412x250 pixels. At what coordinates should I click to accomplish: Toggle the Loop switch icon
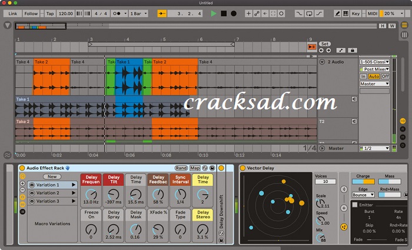(x=309, y=14)
